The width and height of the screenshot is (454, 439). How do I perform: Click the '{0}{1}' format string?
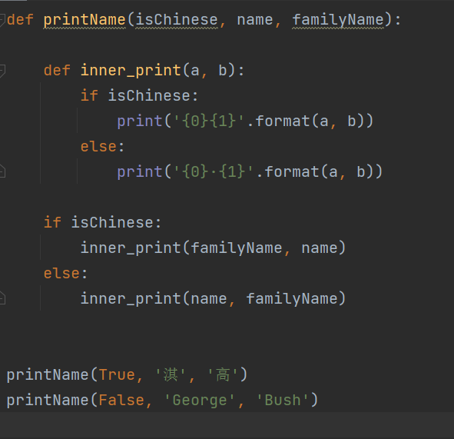208,121
